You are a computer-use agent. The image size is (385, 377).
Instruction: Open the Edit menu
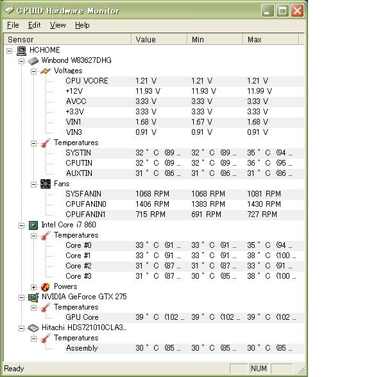(35, 25)
